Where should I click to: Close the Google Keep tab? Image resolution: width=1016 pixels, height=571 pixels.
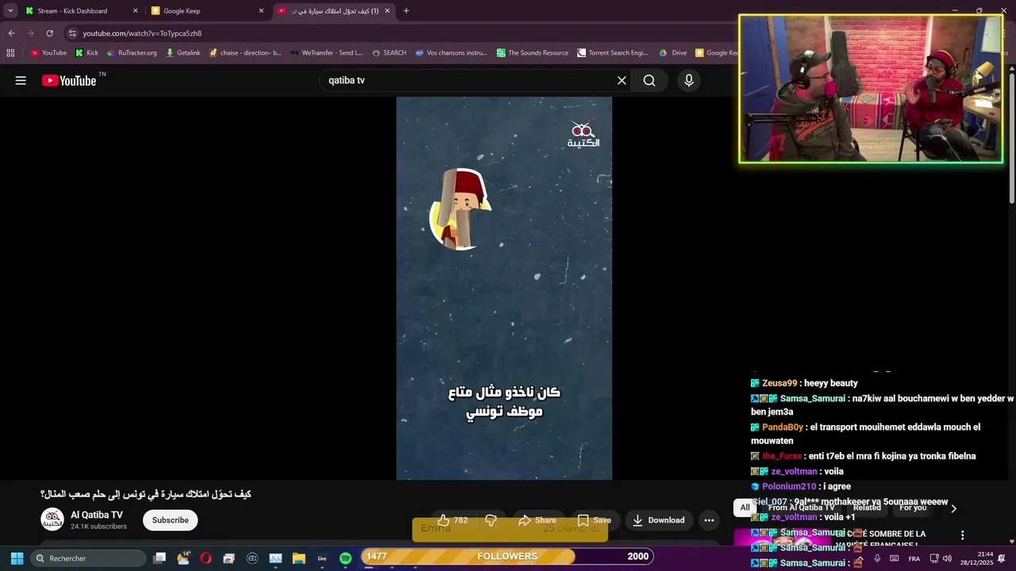[261, 11]
